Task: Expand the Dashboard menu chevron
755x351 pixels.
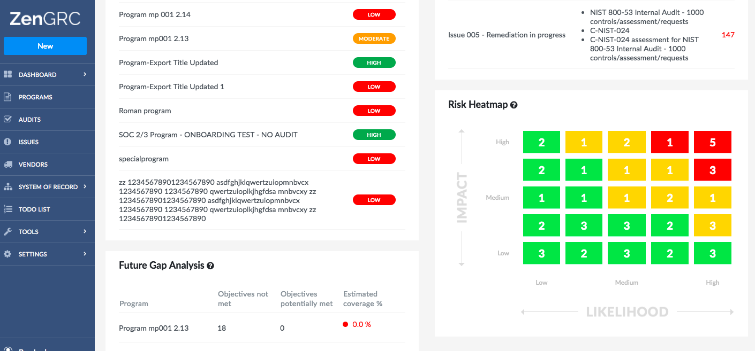Action: 85,75
